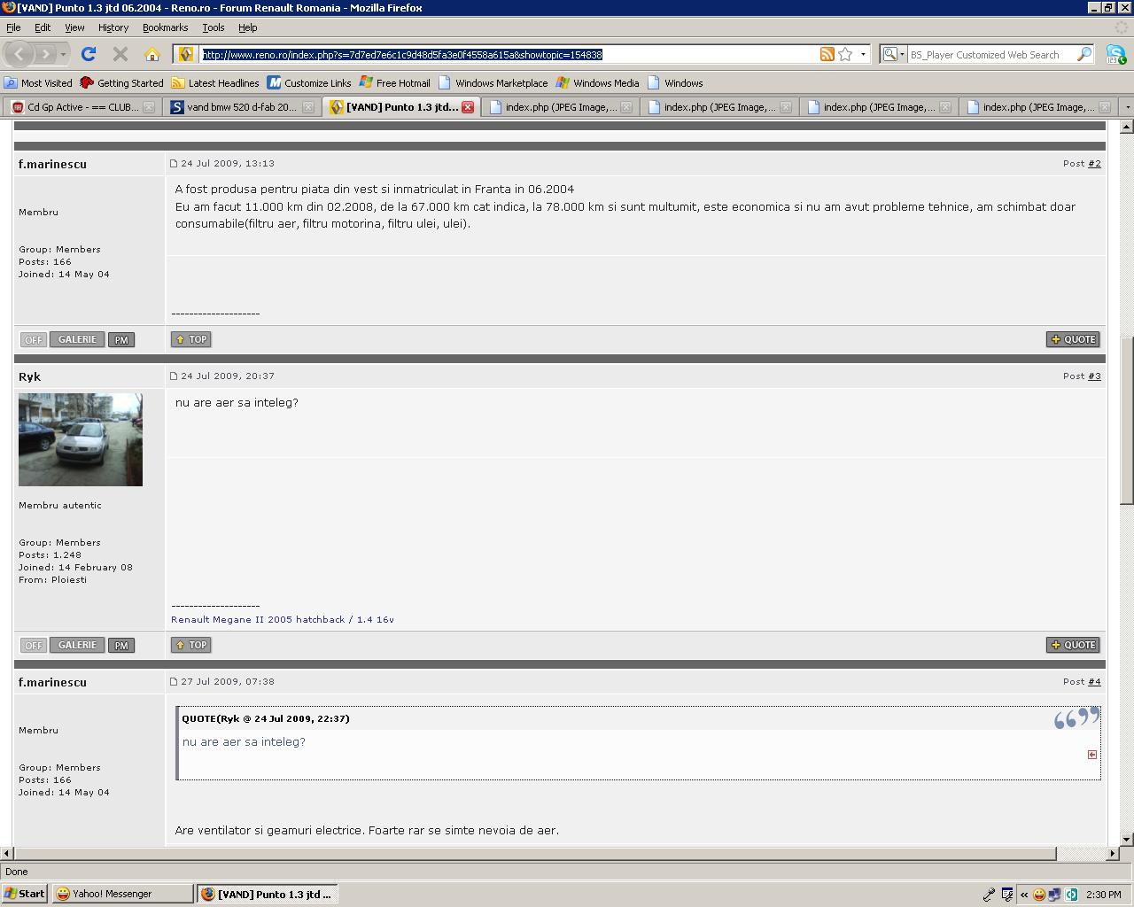This screenshot has height=907, width=1134.
Task: Open the search engine selector dropdown
Action: [893, 54]
